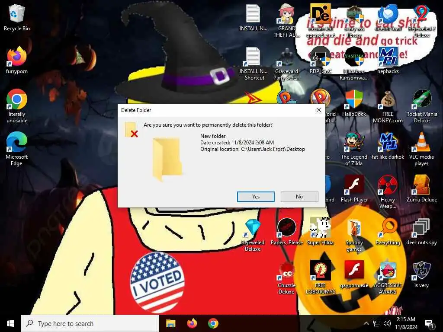The image size is (443, 332).
Task: Click the Type here to search box
Action: click(x=90, y=323)
